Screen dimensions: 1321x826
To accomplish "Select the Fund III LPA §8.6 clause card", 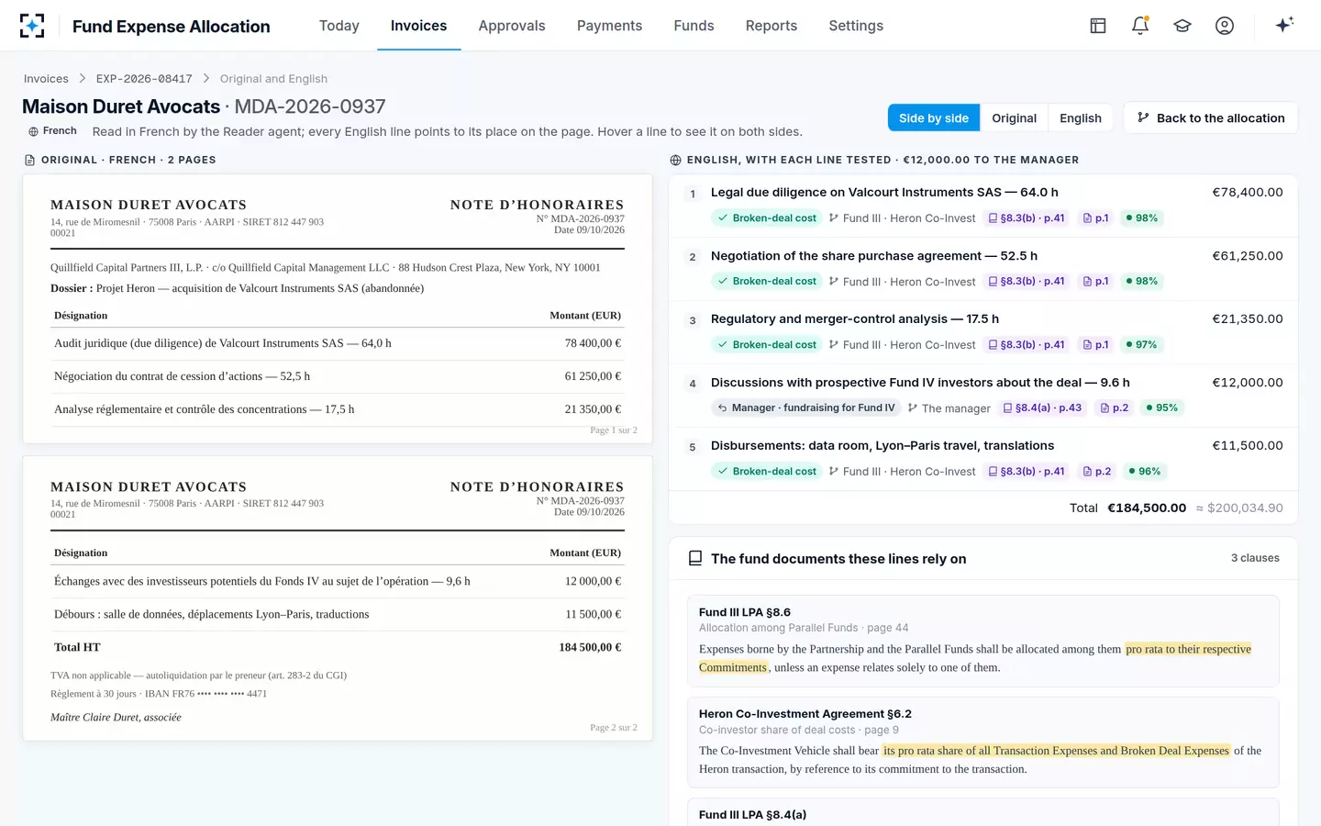I will pos(983,641).
